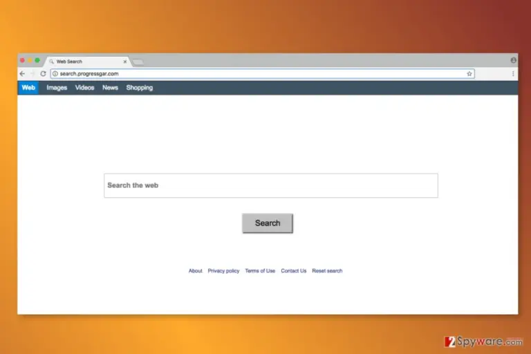
Task: Open the About link
Action: click(x=196, y=270)
